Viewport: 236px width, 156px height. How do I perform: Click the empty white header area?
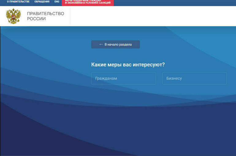click(x=153, y=16)
